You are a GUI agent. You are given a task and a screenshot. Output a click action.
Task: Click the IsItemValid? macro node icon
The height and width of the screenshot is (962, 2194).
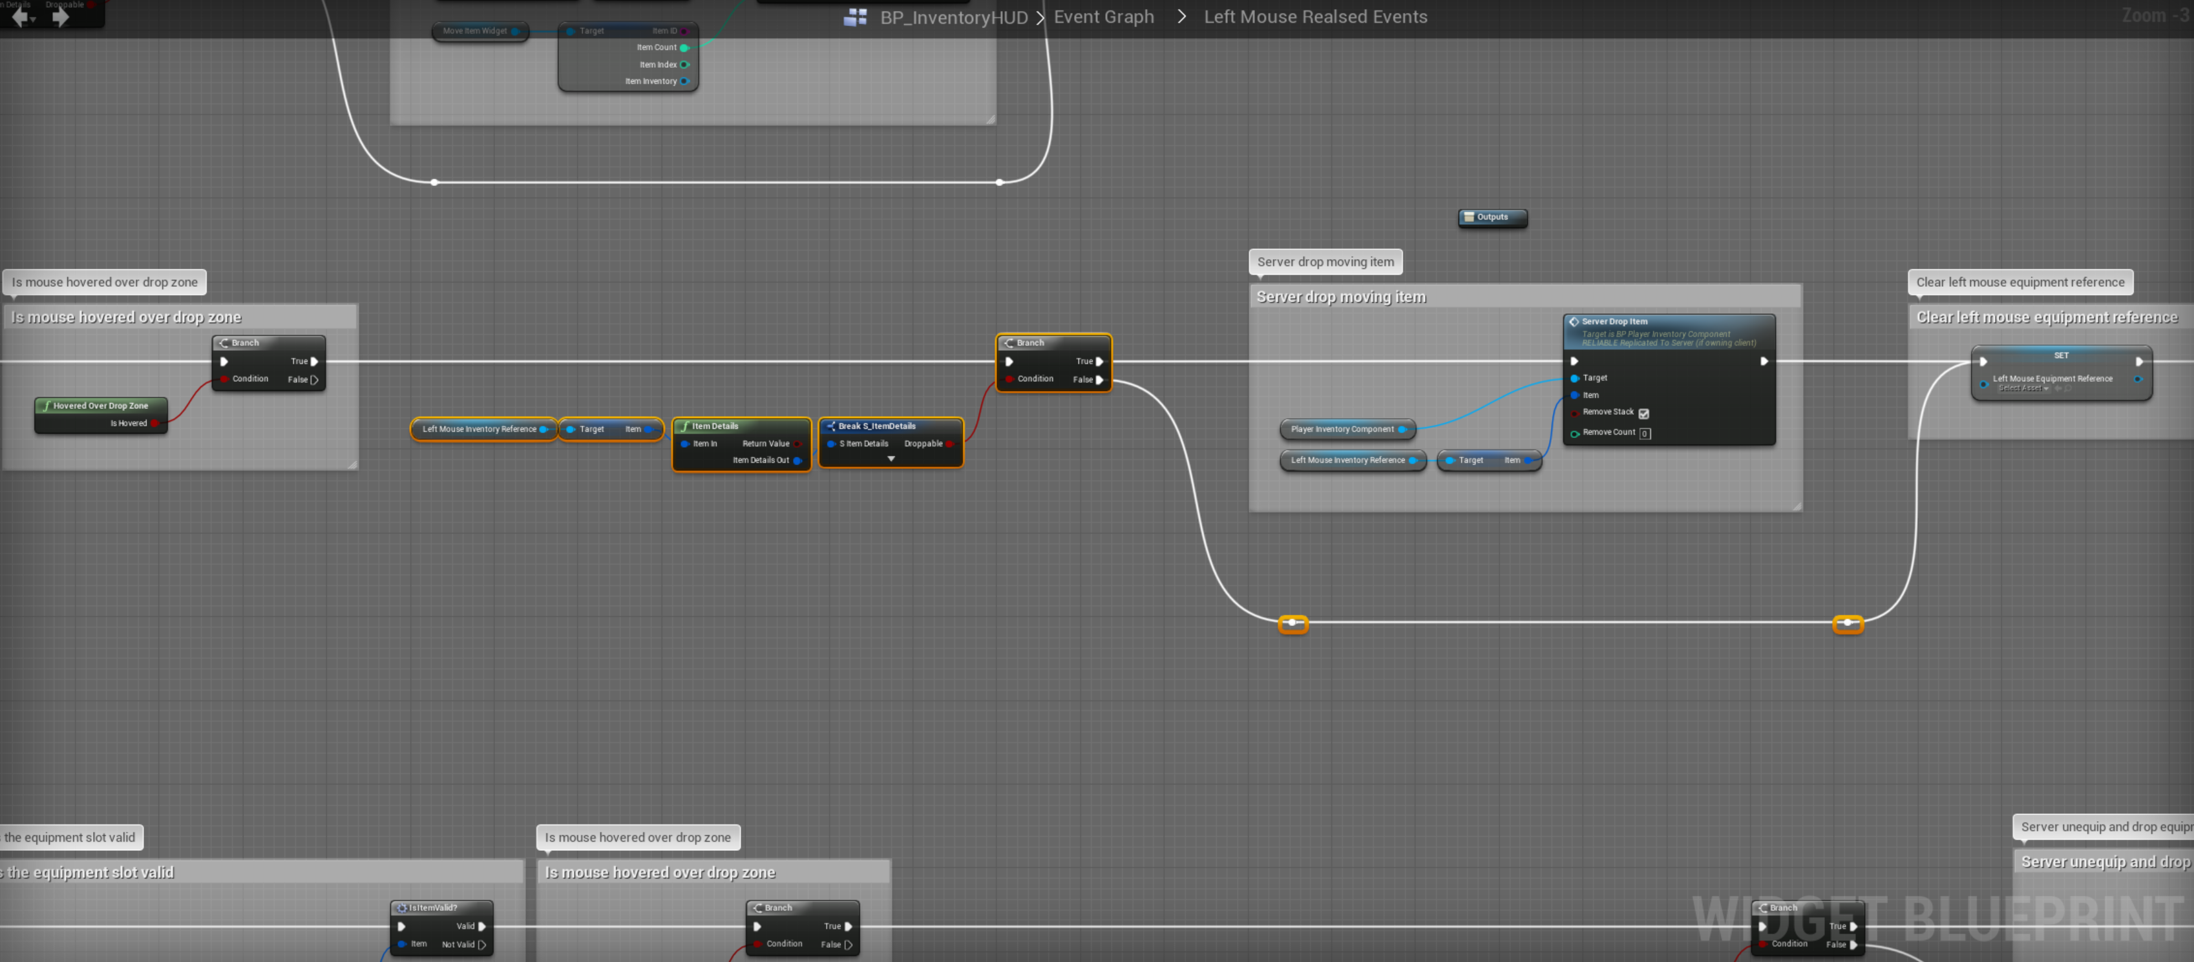tap(401, 908)
